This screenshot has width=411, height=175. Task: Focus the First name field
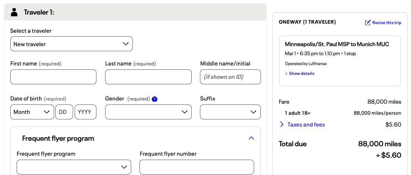click(x=53, y=77)
